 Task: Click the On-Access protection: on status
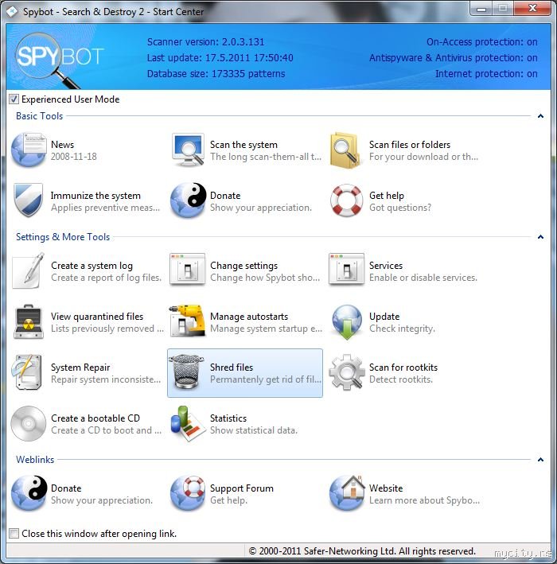pyautogui.click(x=481, y=42)
